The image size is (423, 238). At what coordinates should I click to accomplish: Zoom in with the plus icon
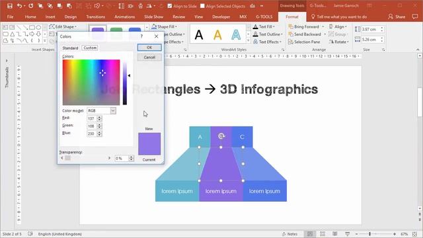click(x=395, y=234)
